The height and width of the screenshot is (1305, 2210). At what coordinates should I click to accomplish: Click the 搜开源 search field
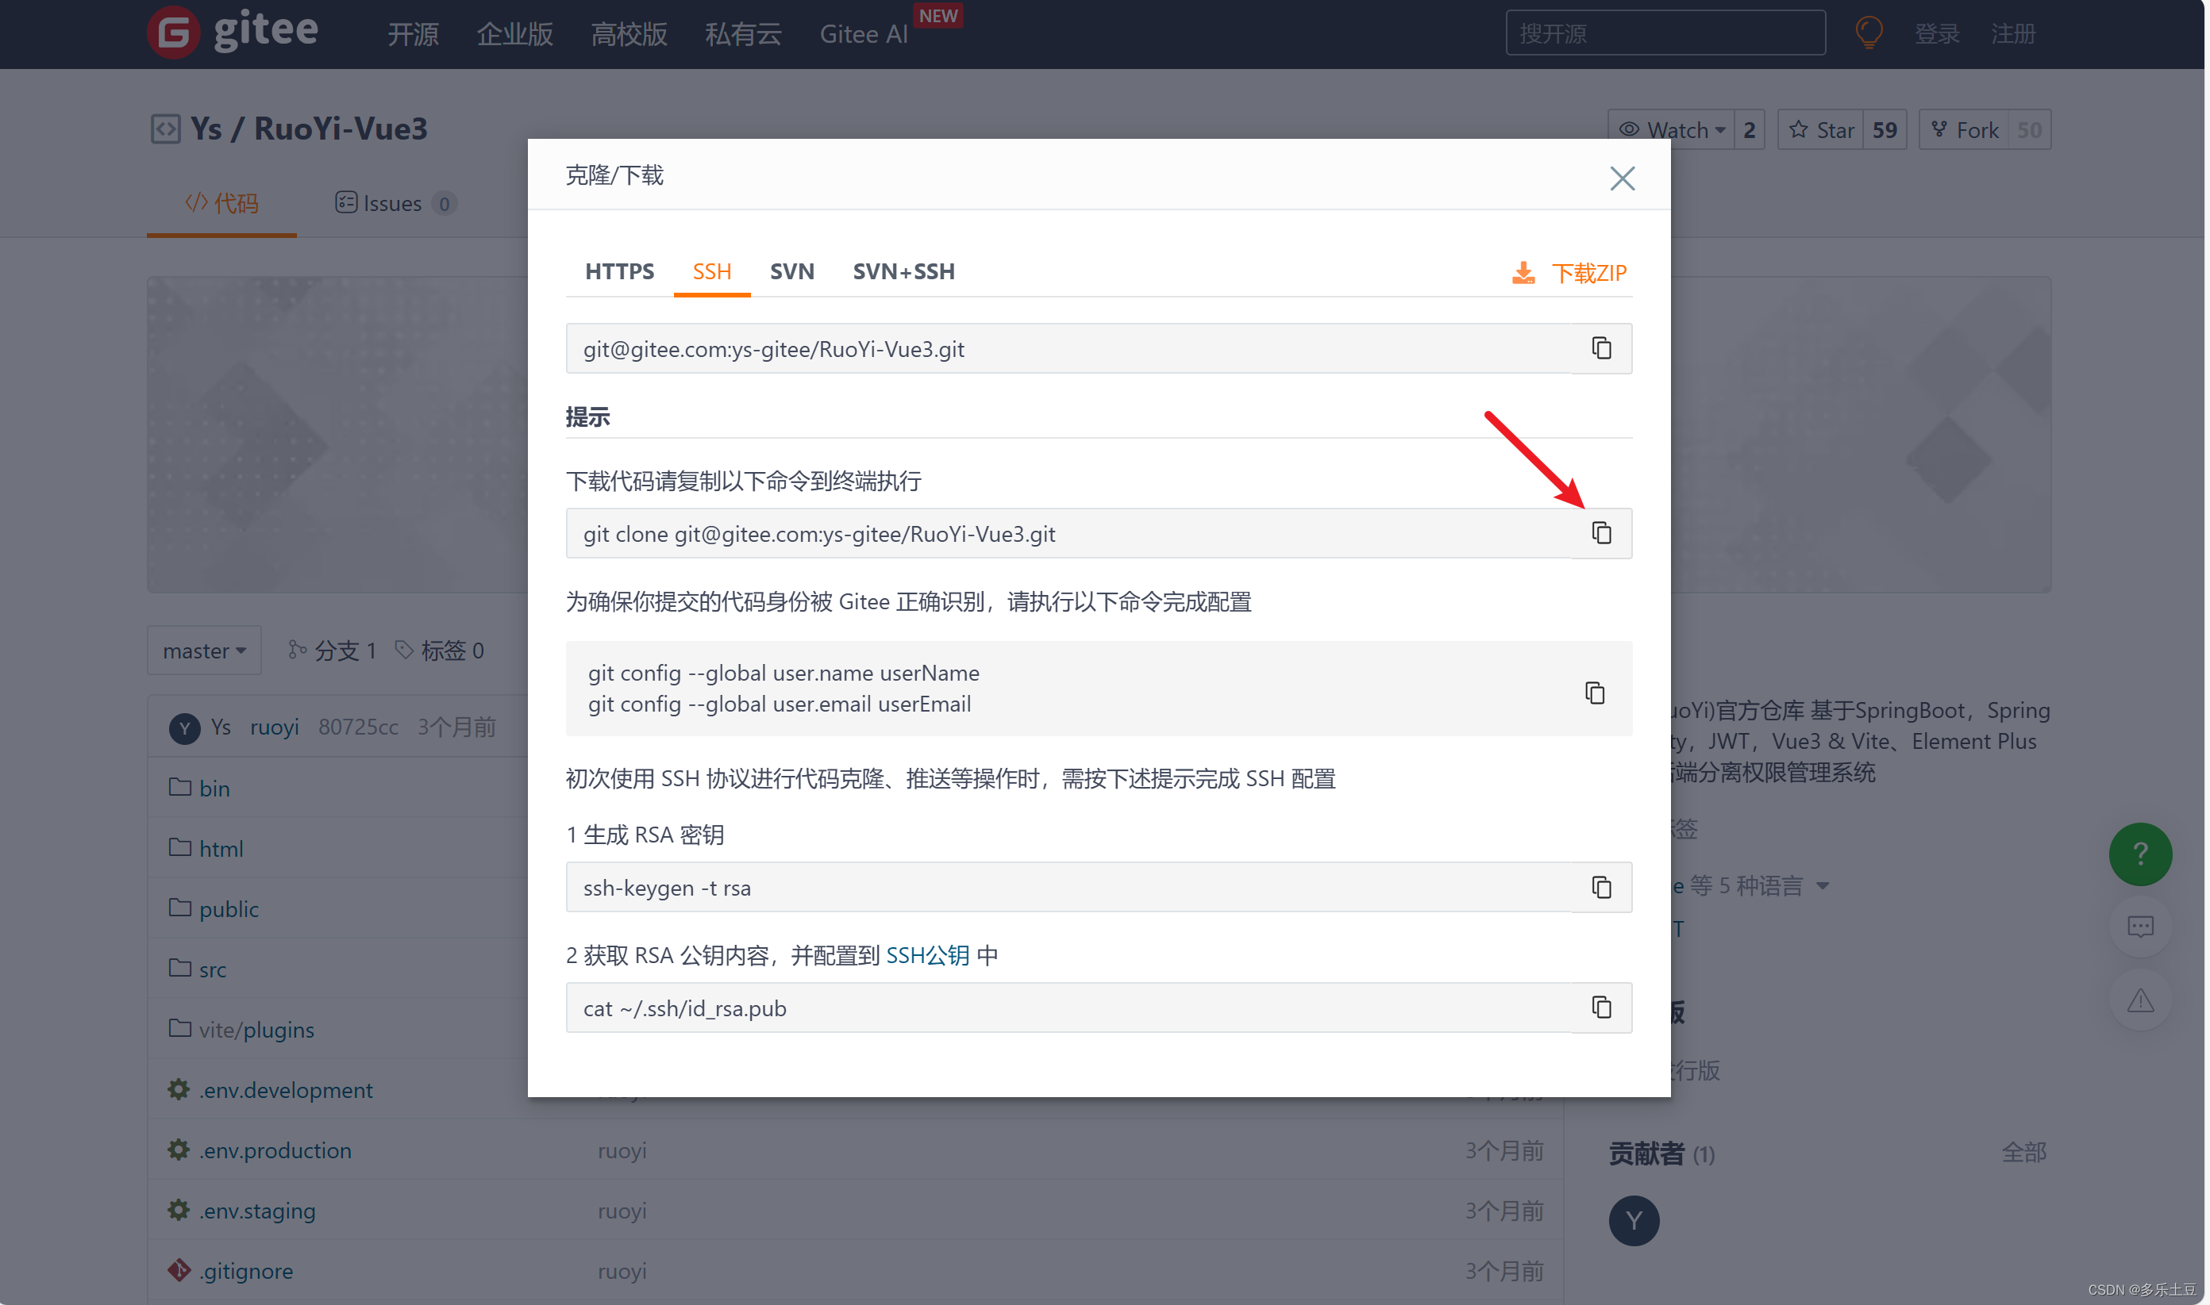(x=1665, y=33)
